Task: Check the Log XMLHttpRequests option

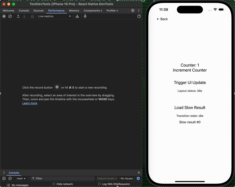Action: tap(100, 184)
